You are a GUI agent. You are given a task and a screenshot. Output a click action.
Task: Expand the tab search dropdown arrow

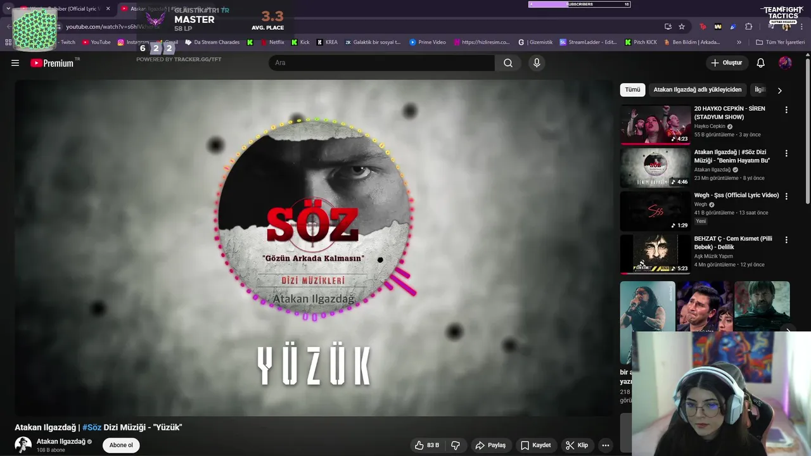[8, 9]
